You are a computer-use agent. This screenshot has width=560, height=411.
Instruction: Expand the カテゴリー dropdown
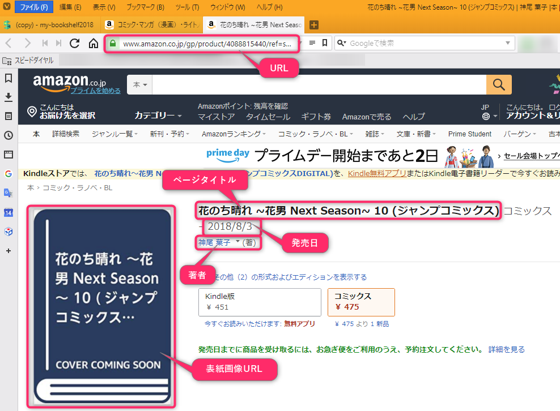click(158, 115)
